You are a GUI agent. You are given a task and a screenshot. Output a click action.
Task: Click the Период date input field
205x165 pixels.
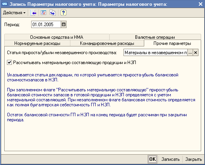click(x=46, y=25)
